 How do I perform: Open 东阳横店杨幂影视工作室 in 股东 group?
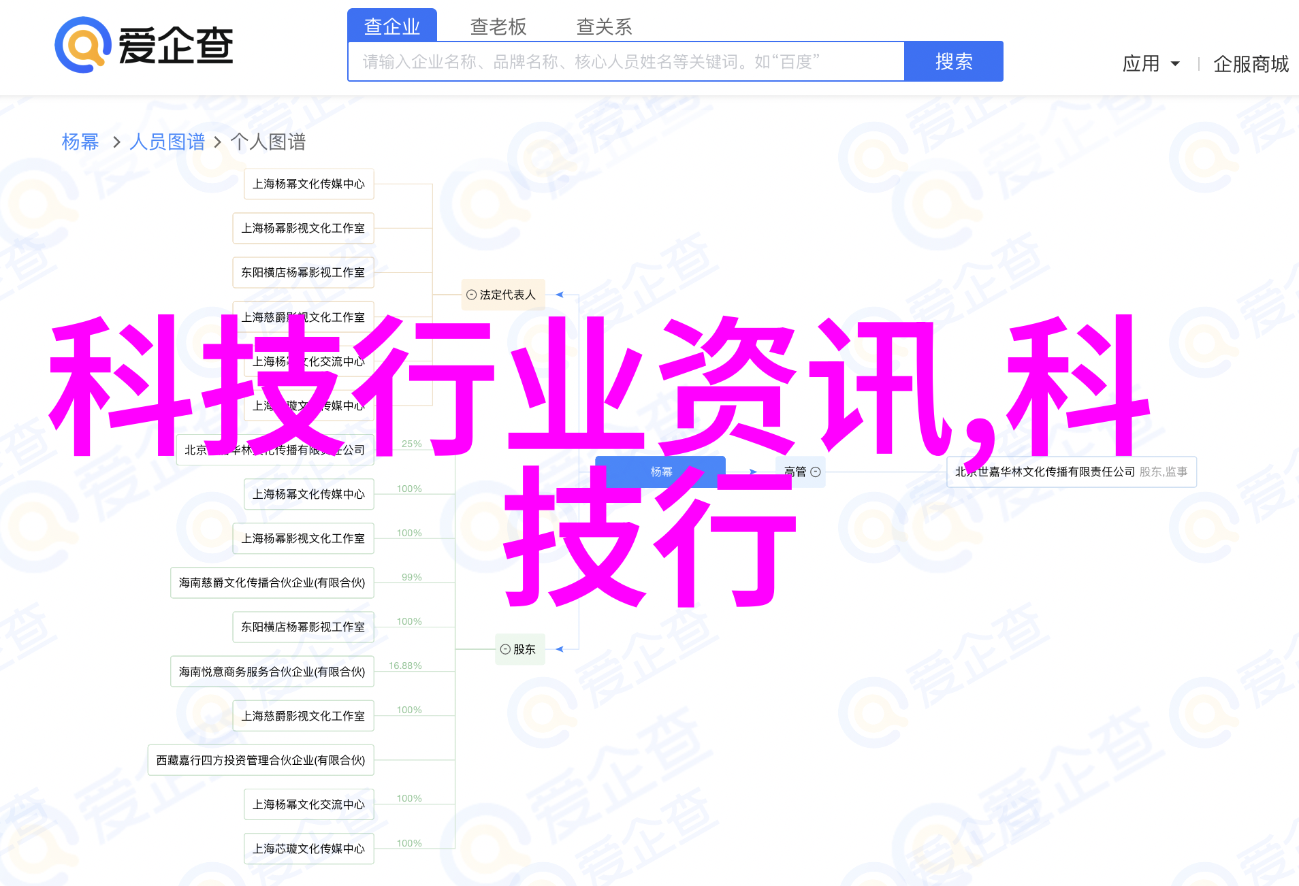click(304, 627)
